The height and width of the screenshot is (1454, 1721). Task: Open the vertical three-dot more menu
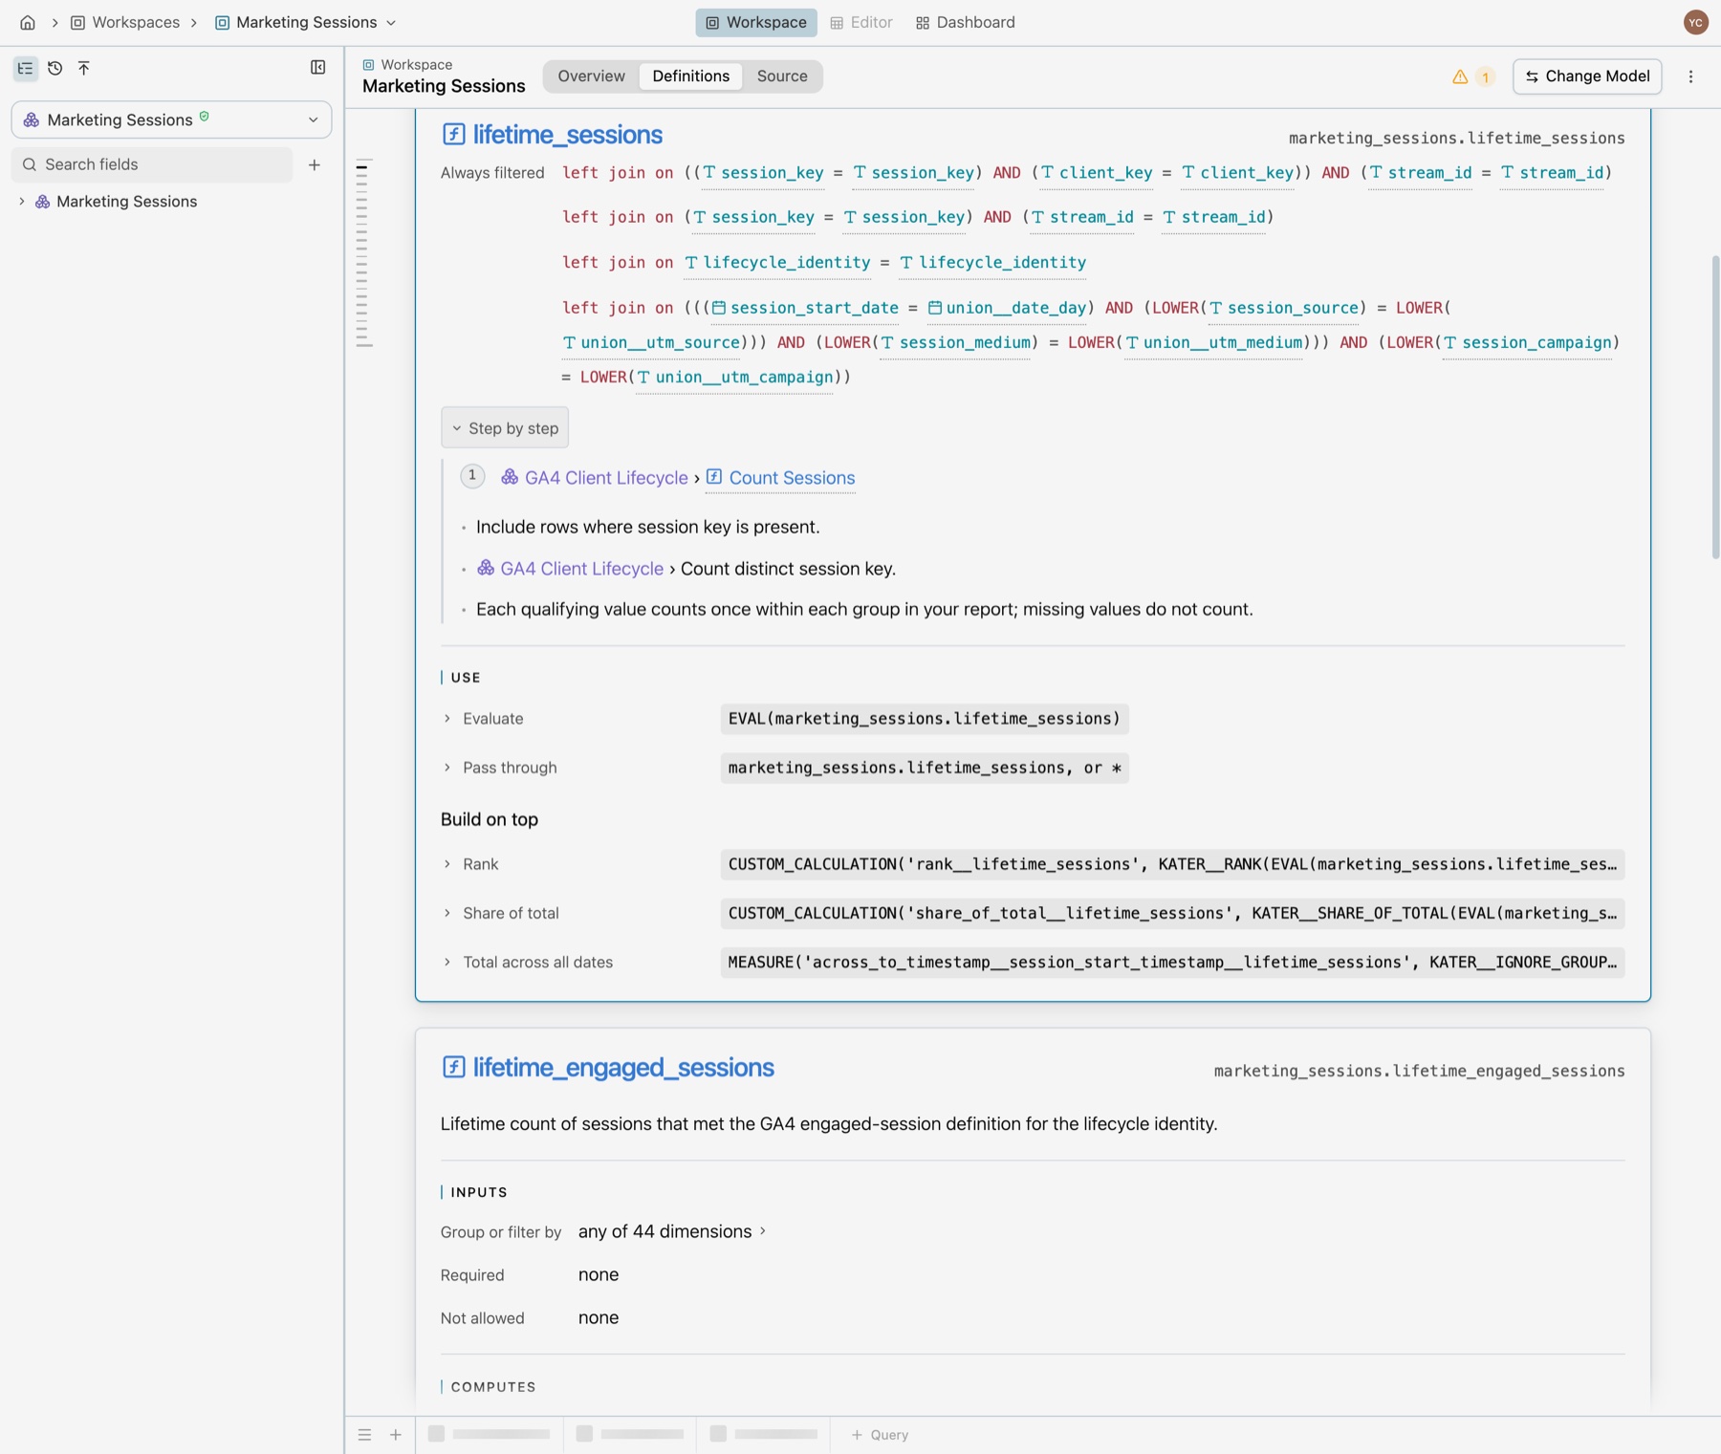pyautogui.click(x=1690, y=76)
